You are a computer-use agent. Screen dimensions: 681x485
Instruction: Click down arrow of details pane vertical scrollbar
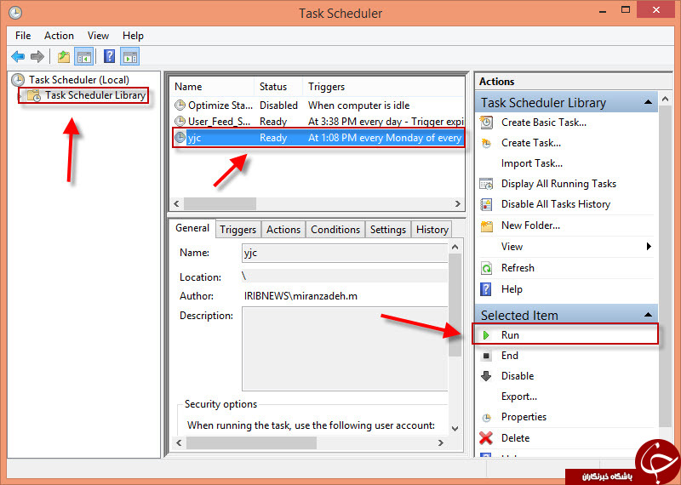click(x=455, y=429)
